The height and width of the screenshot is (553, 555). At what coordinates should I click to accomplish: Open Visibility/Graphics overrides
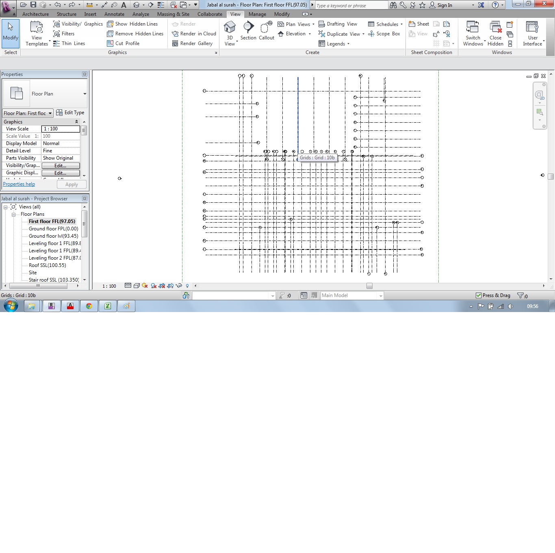pyautogui.click(x=78, y=24)
